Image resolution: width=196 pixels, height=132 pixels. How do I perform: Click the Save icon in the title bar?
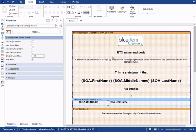coord(3,2)
